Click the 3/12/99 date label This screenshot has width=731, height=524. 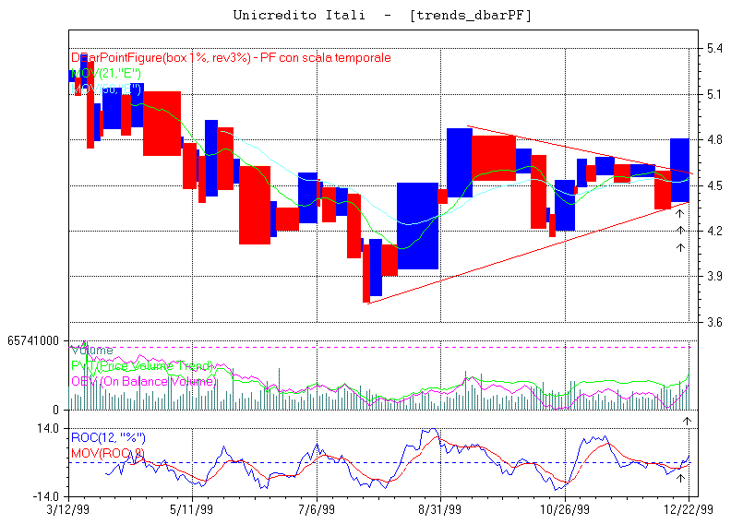tap(68, 509)
